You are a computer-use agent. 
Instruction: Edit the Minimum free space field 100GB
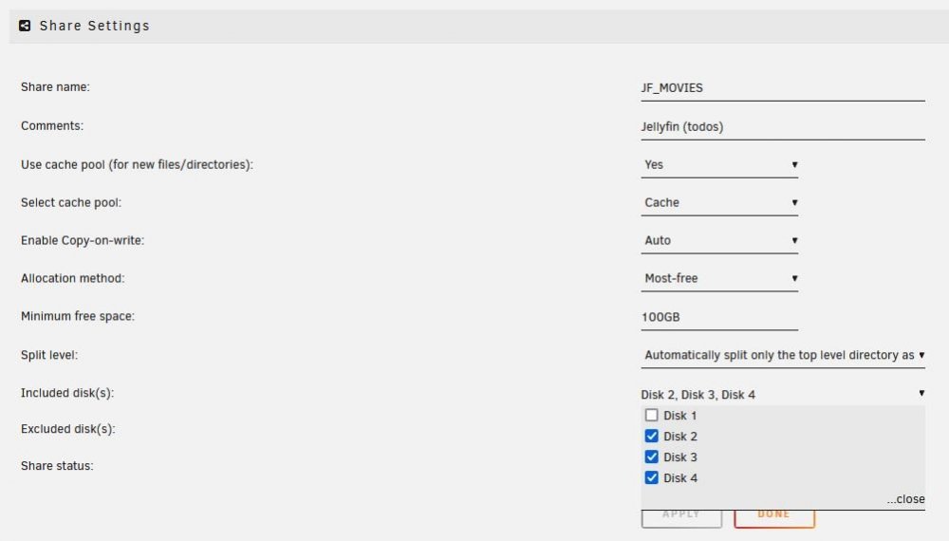pyautogui.click(x=719, y=317)
